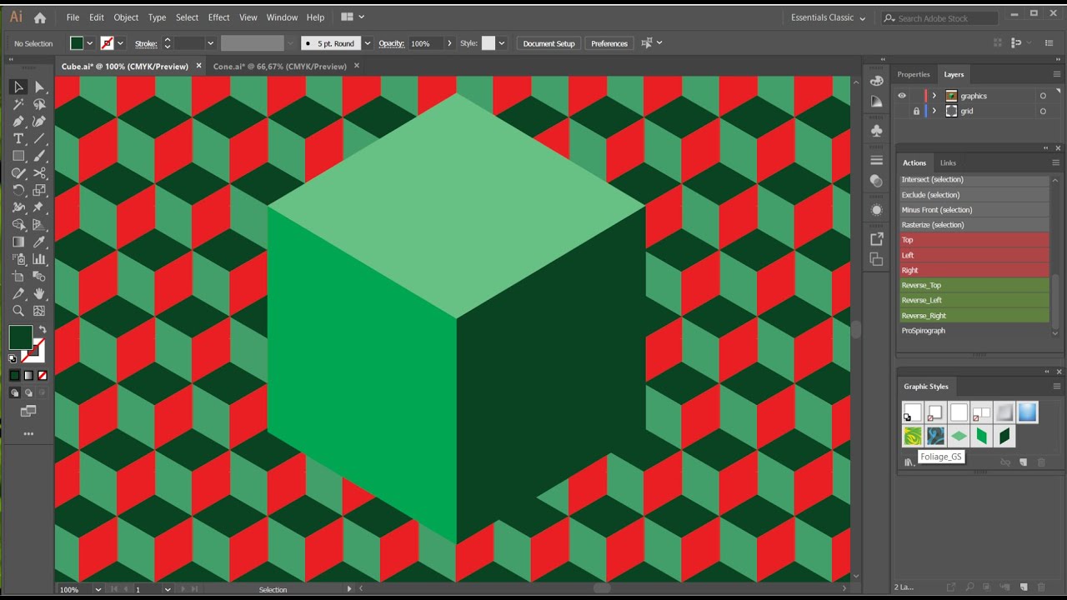Select the Perspective Grid tool
The height and width of the screenshot is (600, 1067).
(x=40, y=224)
